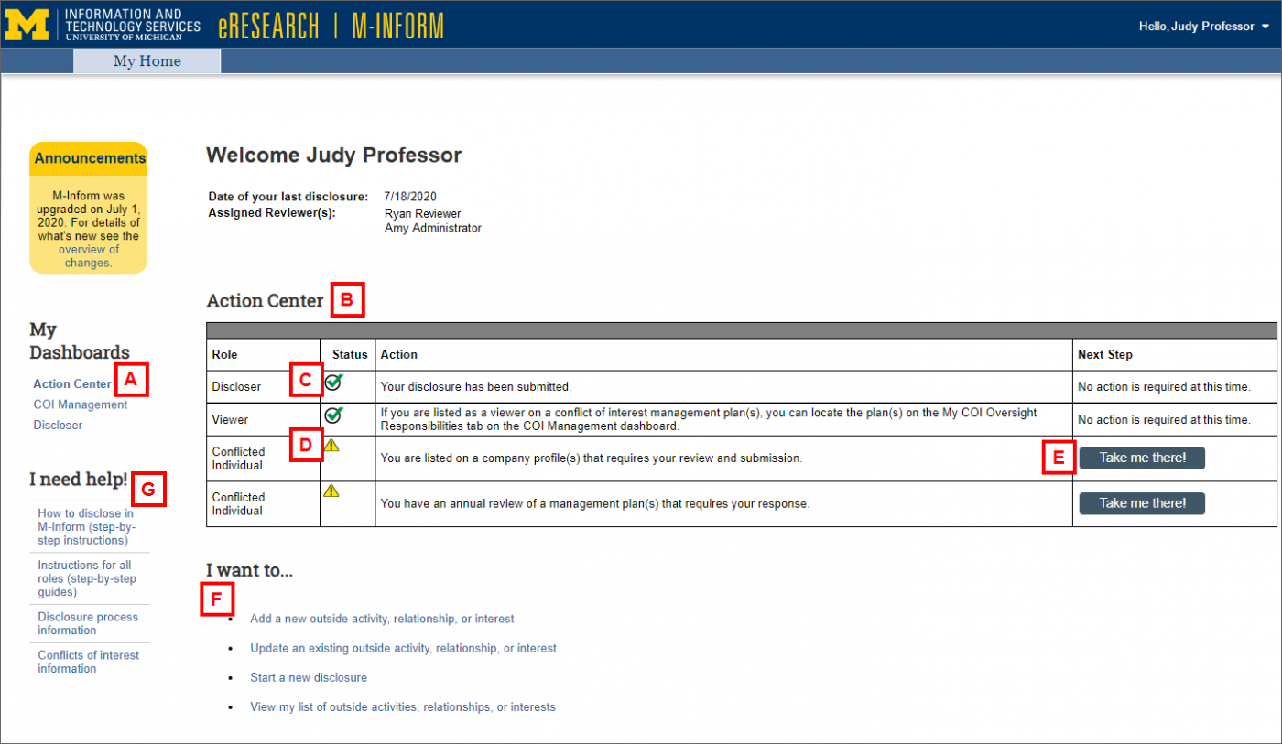View my list of outside activities
Screen dimensions: 1282x744
tap(403, 706)
